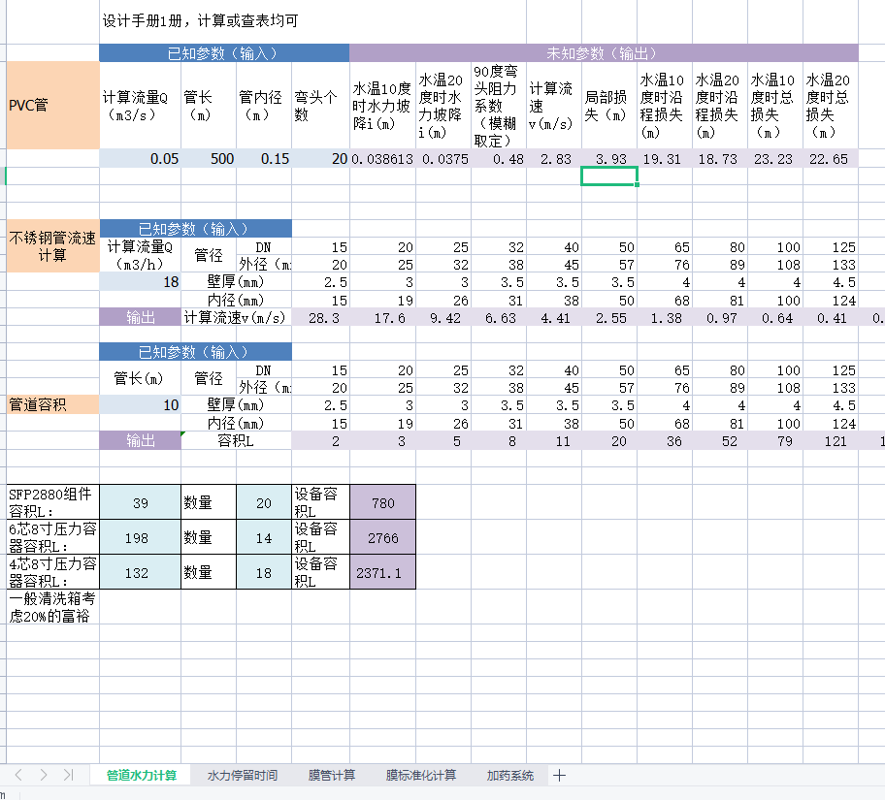The width and height of the screenshot is (885, 800).
Task: Select the equipment volume 2371.1 cell
Action: click(x=382, y=572)
